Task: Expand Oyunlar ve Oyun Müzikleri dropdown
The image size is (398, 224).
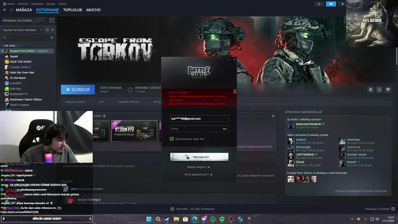Action: coord(22,30)
